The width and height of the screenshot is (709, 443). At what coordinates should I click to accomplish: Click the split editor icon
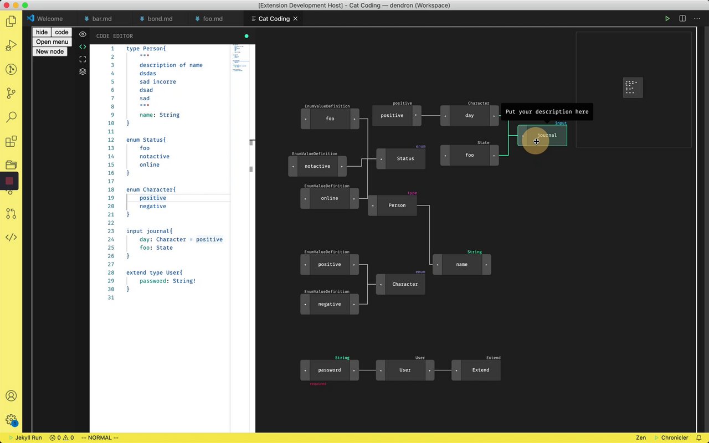point(682,19)
